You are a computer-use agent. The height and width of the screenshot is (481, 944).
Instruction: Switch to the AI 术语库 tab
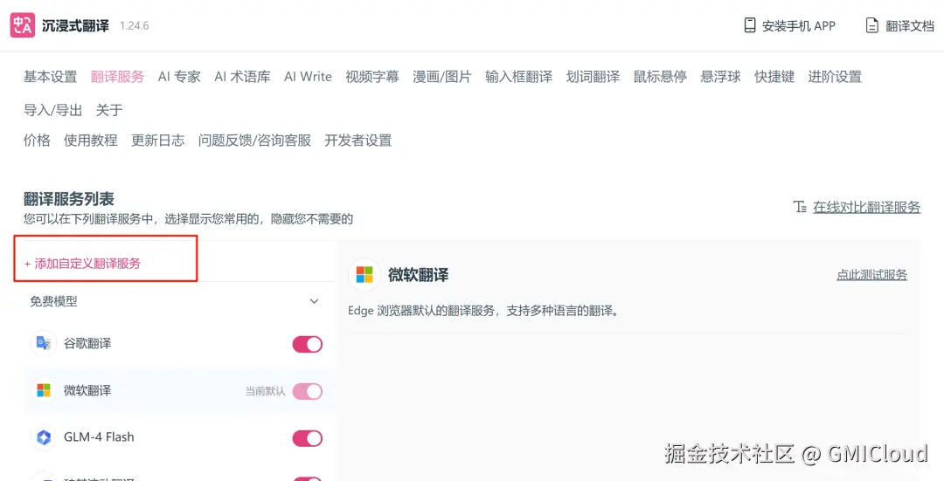(243, 76)
